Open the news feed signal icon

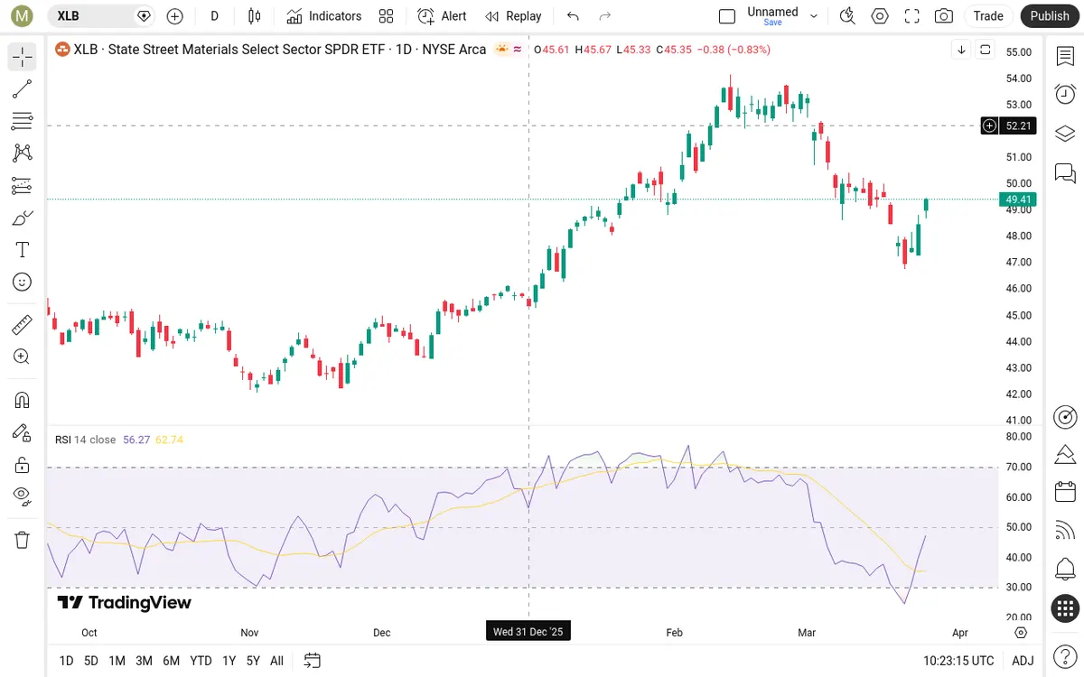[1065, 531]
